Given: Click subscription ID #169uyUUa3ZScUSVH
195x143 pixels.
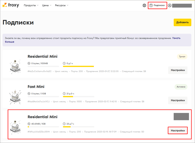Looking at the screenshot, I should click(39, 132).
